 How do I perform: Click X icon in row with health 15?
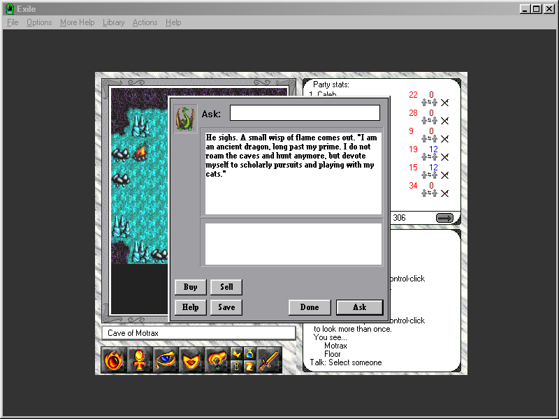(x=444, y=175)
